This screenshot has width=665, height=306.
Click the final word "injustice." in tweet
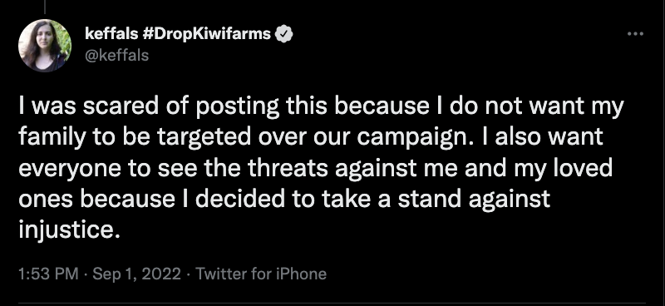coord(66,230)
